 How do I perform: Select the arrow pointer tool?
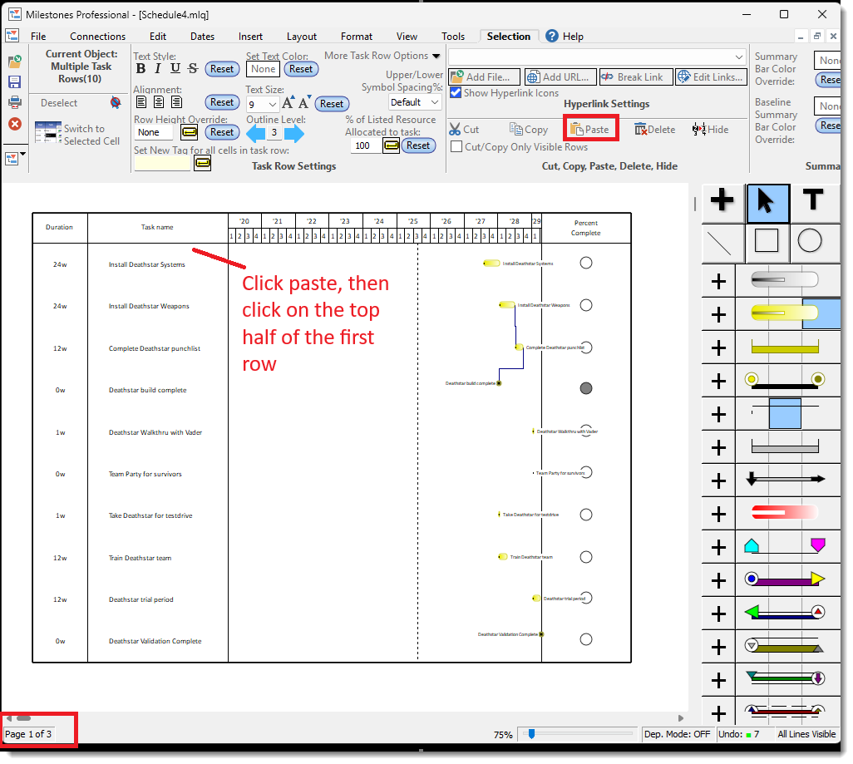(767, 200)
